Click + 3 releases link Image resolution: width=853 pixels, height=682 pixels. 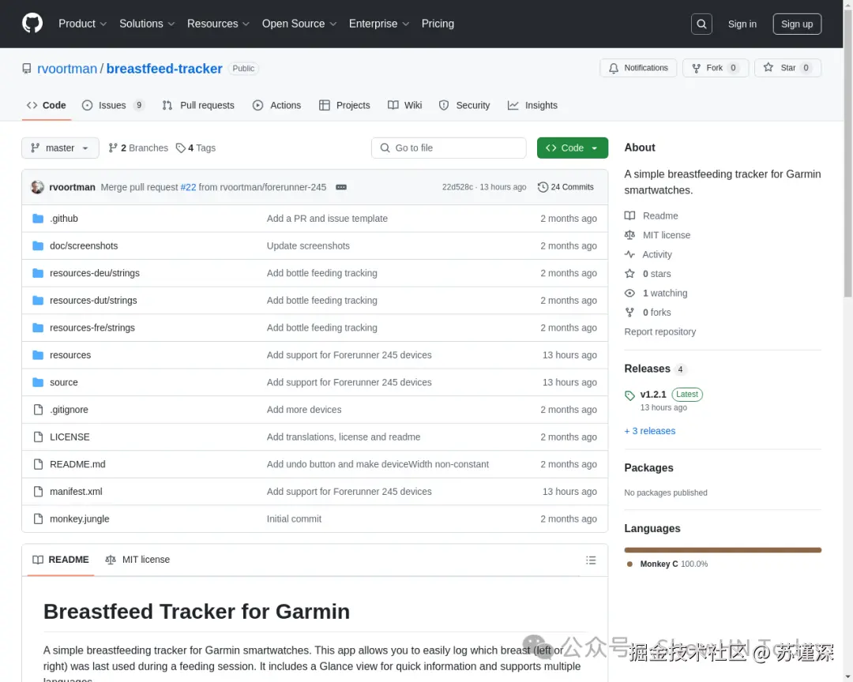(650, 431)
